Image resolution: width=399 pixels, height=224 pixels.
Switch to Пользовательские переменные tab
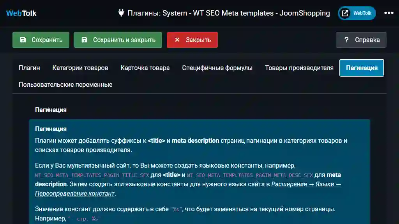(x=65, y=84)
